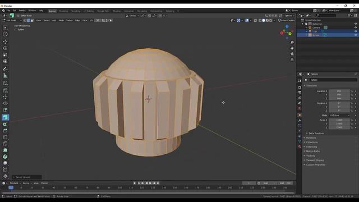Open the World properties tab icon

300,108
